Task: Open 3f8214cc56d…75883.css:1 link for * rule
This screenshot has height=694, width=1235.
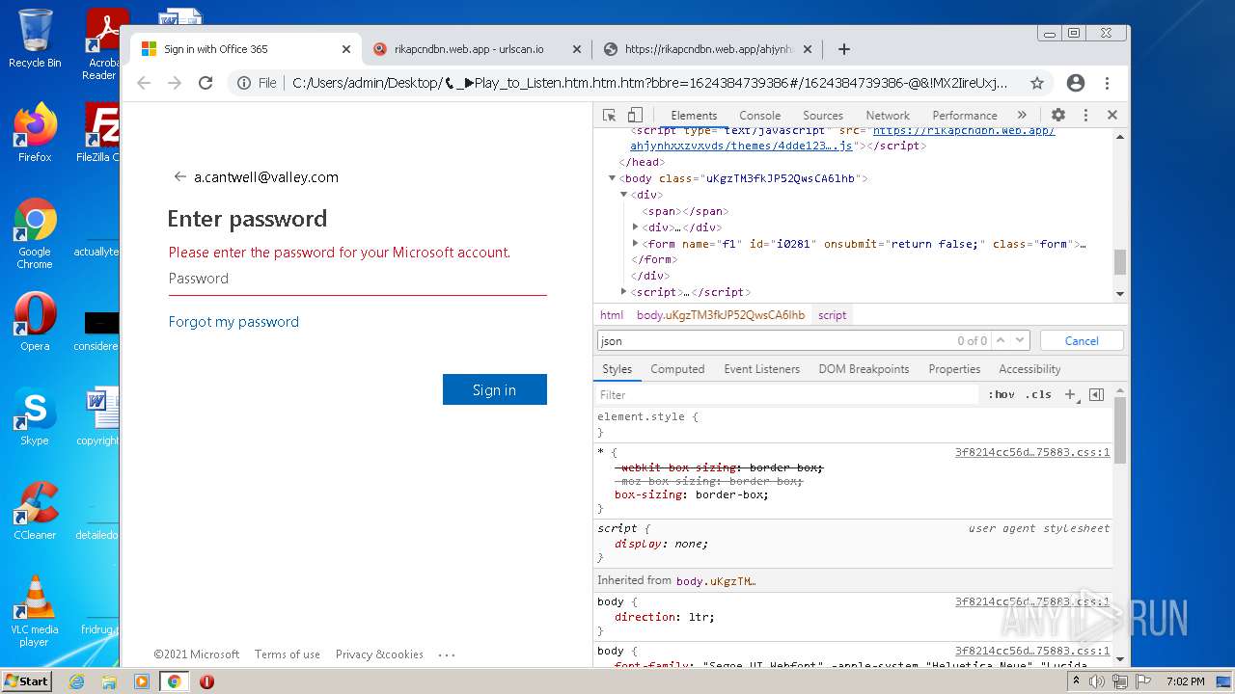Action: pyautogui.click(x=1032, y=452)
